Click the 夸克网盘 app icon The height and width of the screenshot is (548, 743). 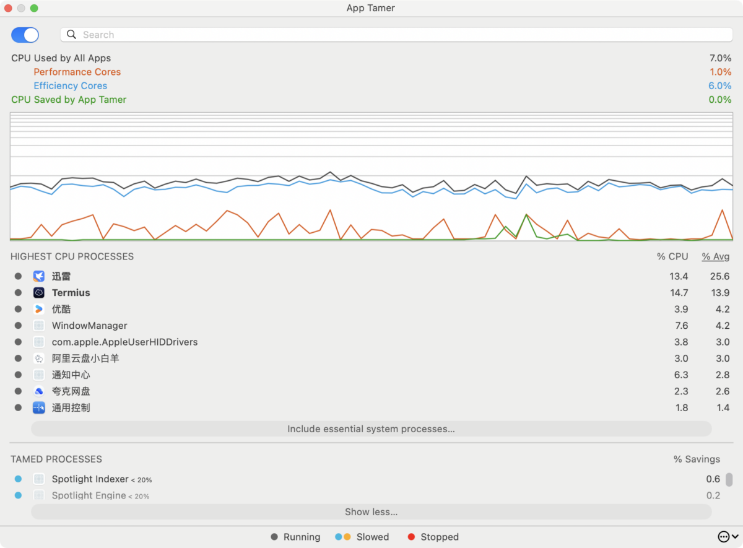click(x=38, y=391)
